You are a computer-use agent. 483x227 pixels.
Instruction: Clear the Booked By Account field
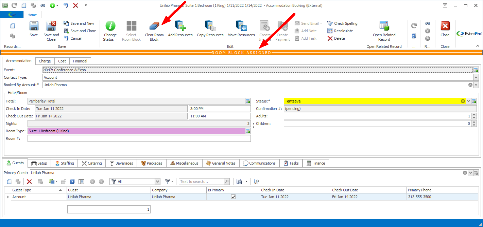tap(470, 85)
